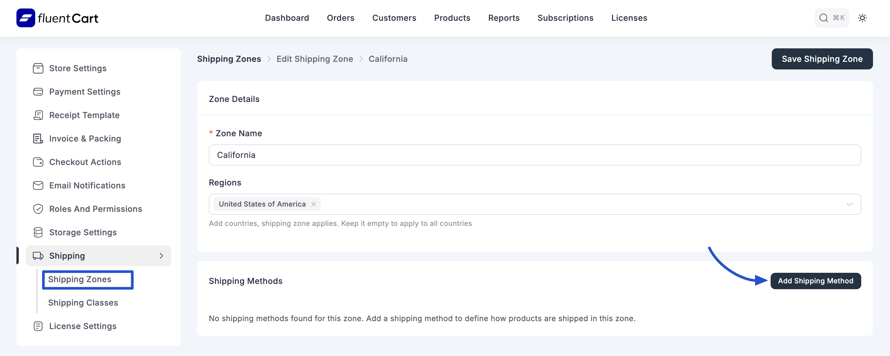Image resolution: width=890 pixels, height=356 pixels.
Task: Click the Save Shipping Zone button
Action: coord(822,59)
